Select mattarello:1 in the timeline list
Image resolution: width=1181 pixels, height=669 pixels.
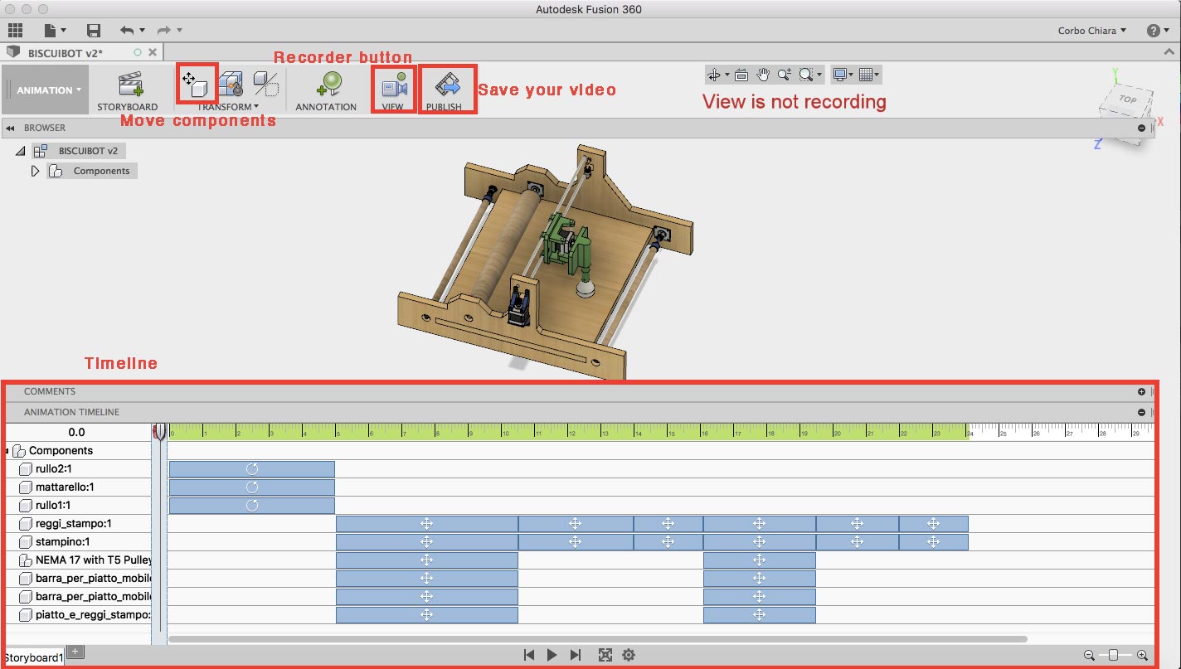tap(65, 487)
